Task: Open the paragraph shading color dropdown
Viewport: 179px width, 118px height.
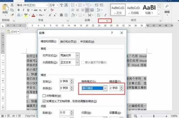Action: point(76,15)
